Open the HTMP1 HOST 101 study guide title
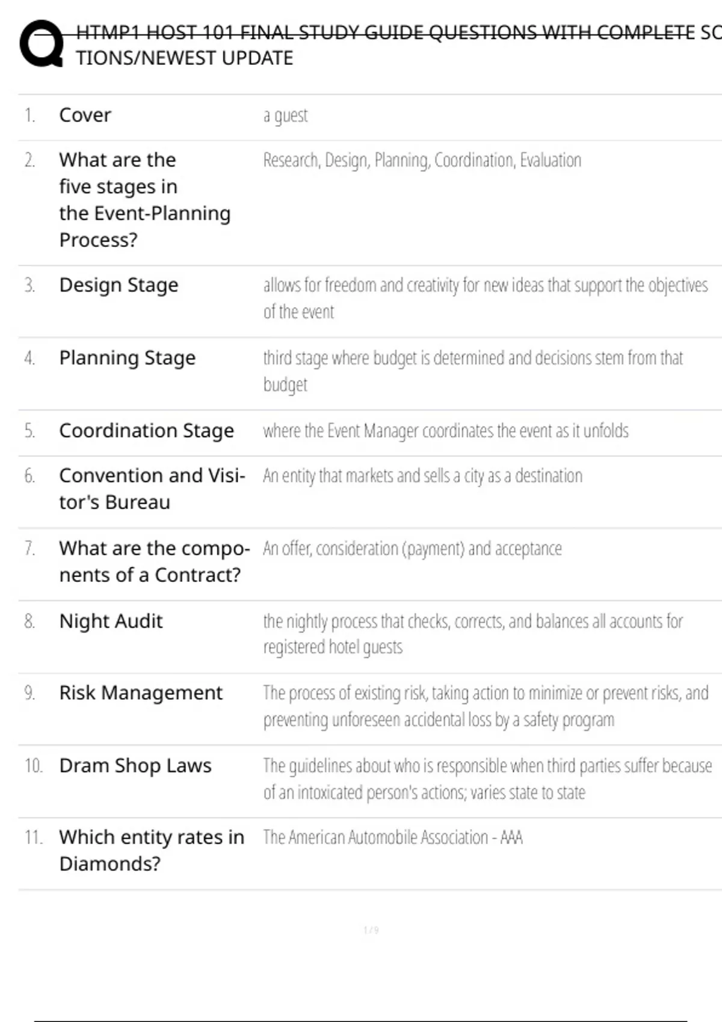Image resolution: width=722 pixels, height=1022 pixels. [x=398, y=44]
